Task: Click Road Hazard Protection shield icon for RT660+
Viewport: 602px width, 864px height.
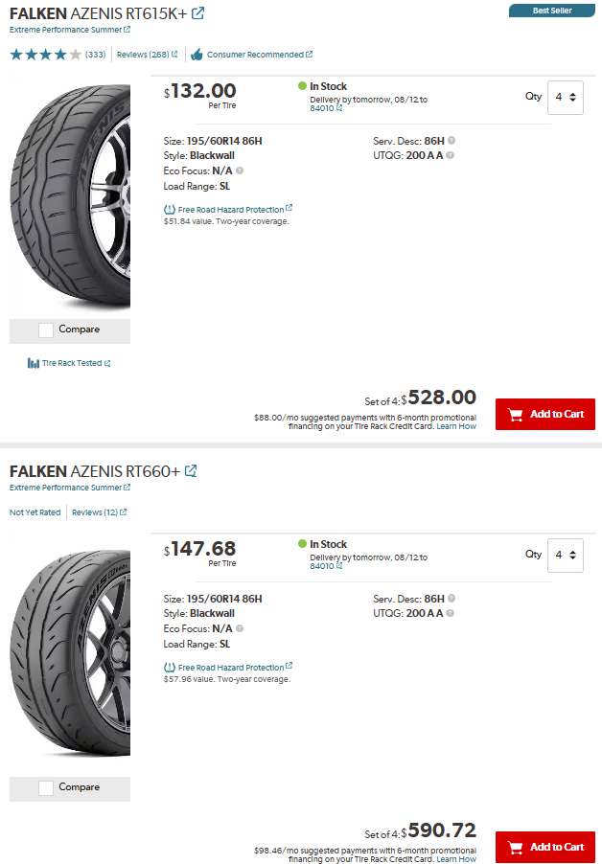Action: [170, 667]
